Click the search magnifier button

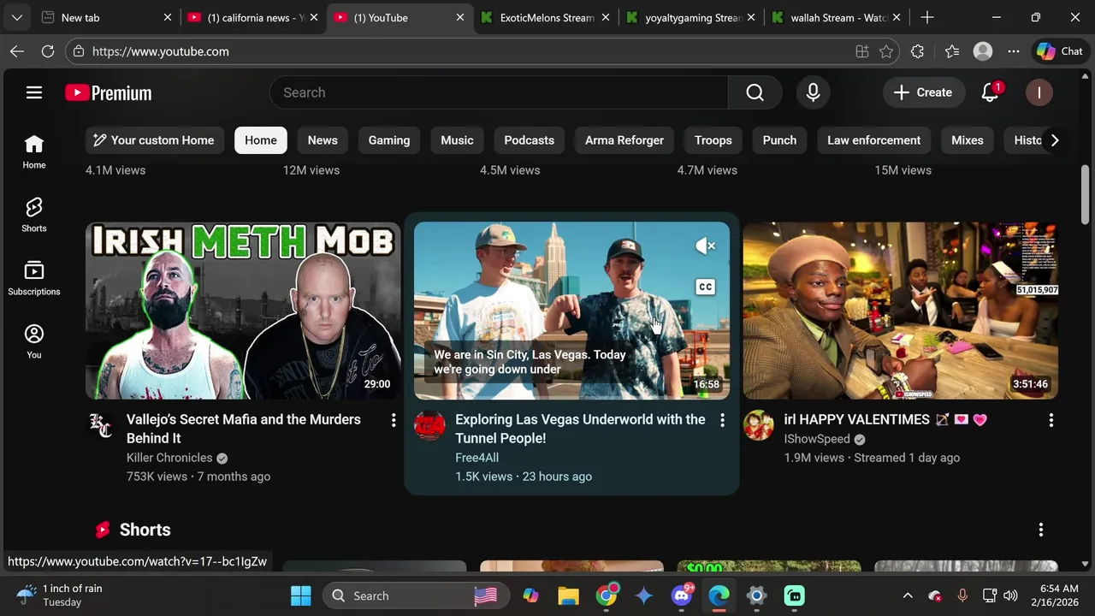pyautogui.click(x=755, y=92)
